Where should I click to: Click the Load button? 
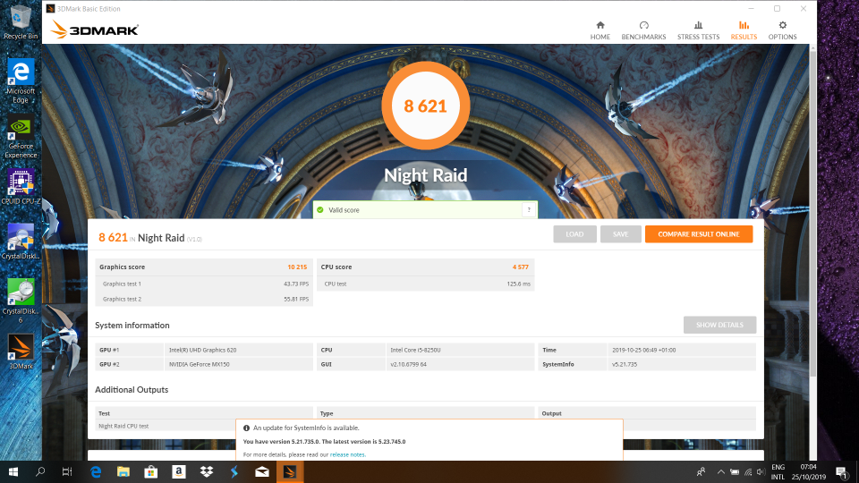[574, 234]
